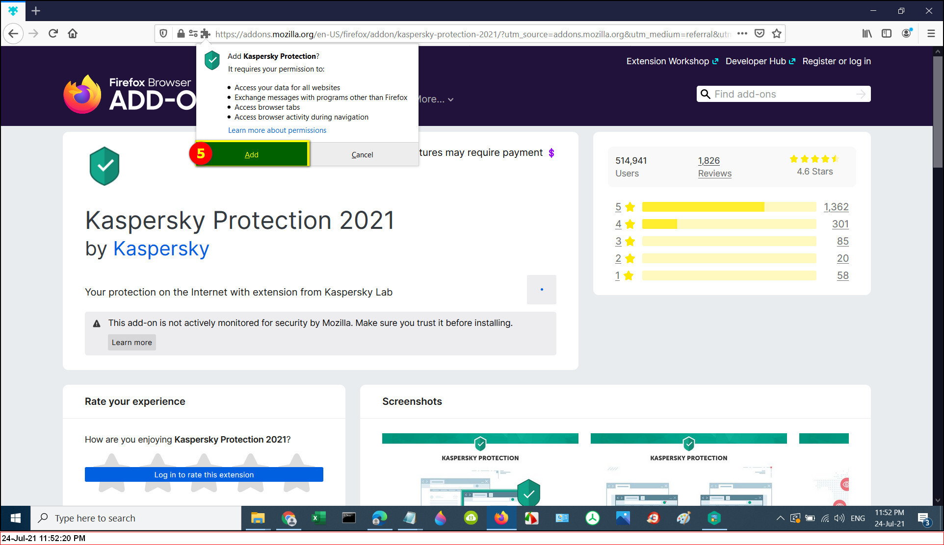Click the page vertical scrollbar
The image size is (944, 545).
pos(938,112)
